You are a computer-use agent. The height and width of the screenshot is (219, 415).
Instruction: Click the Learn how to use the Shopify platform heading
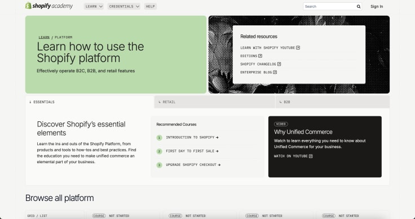[90, 52]
